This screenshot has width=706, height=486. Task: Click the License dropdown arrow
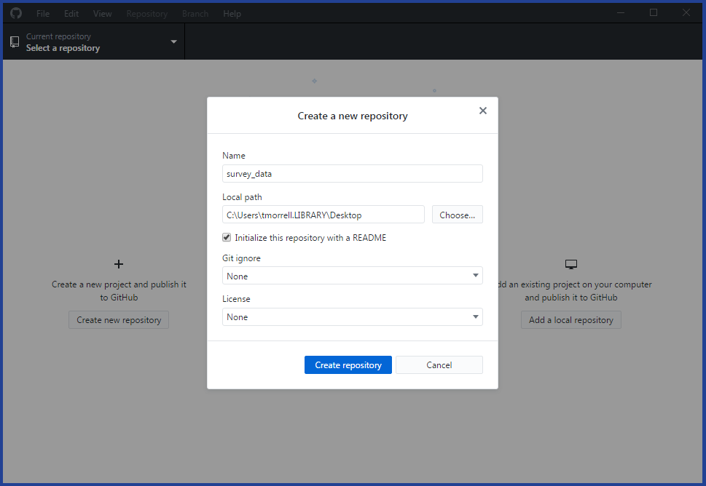pos(476,317)
